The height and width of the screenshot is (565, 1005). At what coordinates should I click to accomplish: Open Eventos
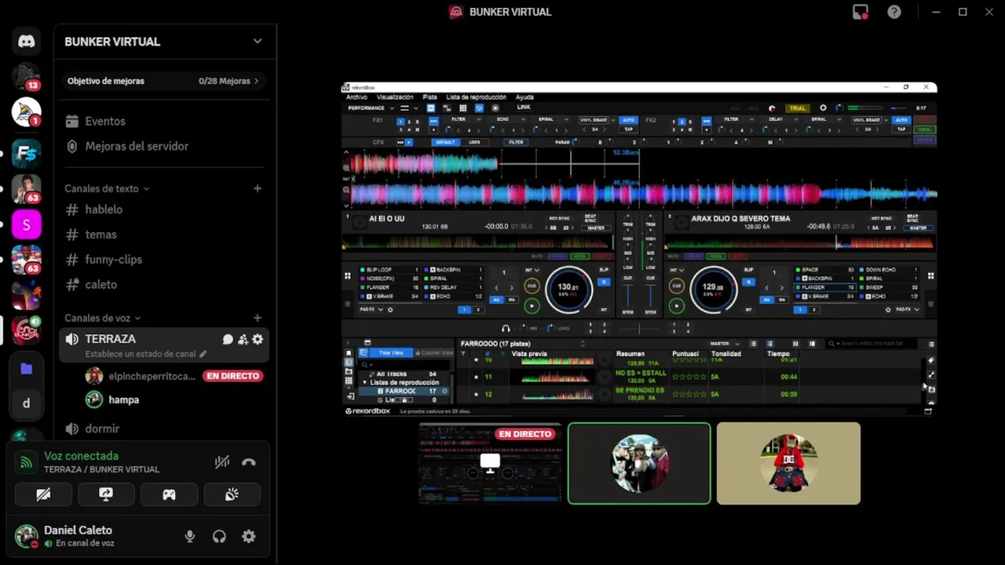[x=105, y=121]
